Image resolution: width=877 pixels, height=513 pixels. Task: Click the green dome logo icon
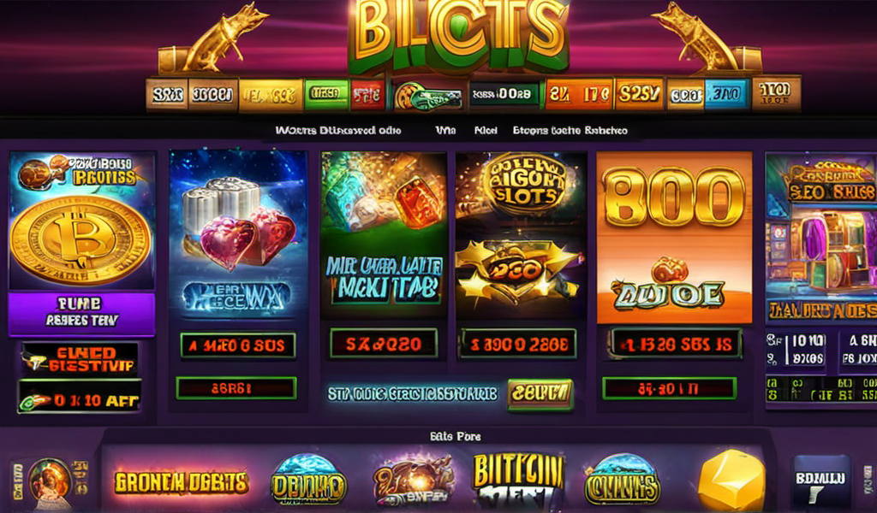pyautogui.click(x=622, y=480)
